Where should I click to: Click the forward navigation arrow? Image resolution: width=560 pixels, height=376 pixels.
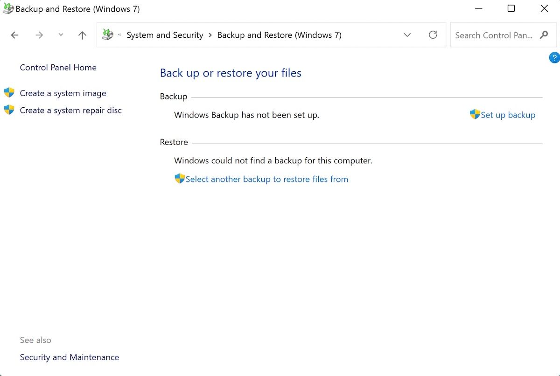click(39, 35)
